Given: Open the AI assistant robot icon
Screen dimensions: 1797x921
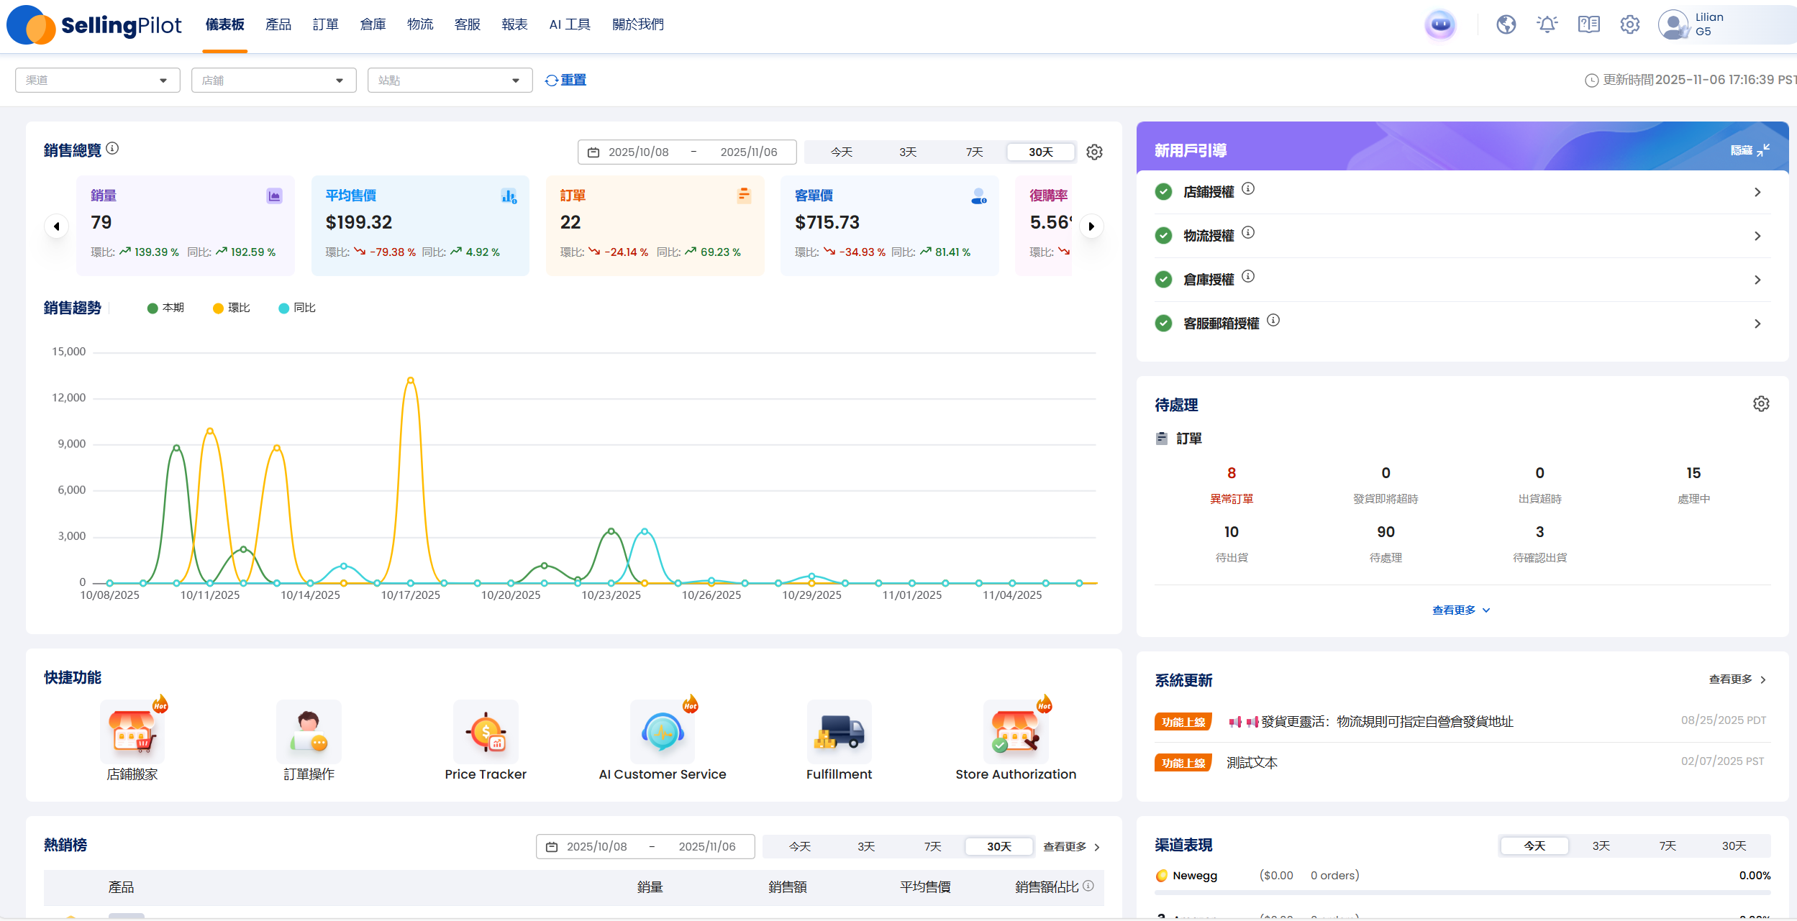Looking at the screenshot, I should pyautogui.click(x=1440, y=25).
